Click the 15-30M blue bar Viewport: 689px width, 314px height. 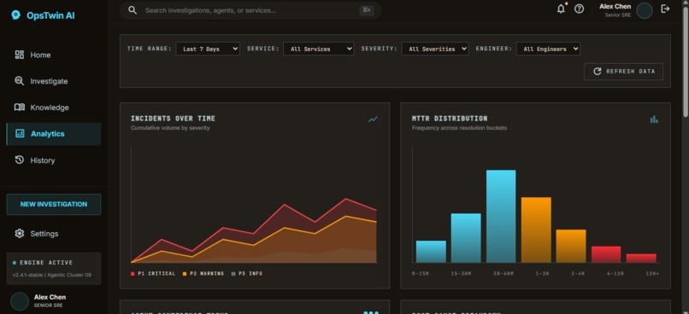pyautogui.click(x=466, y=238)
